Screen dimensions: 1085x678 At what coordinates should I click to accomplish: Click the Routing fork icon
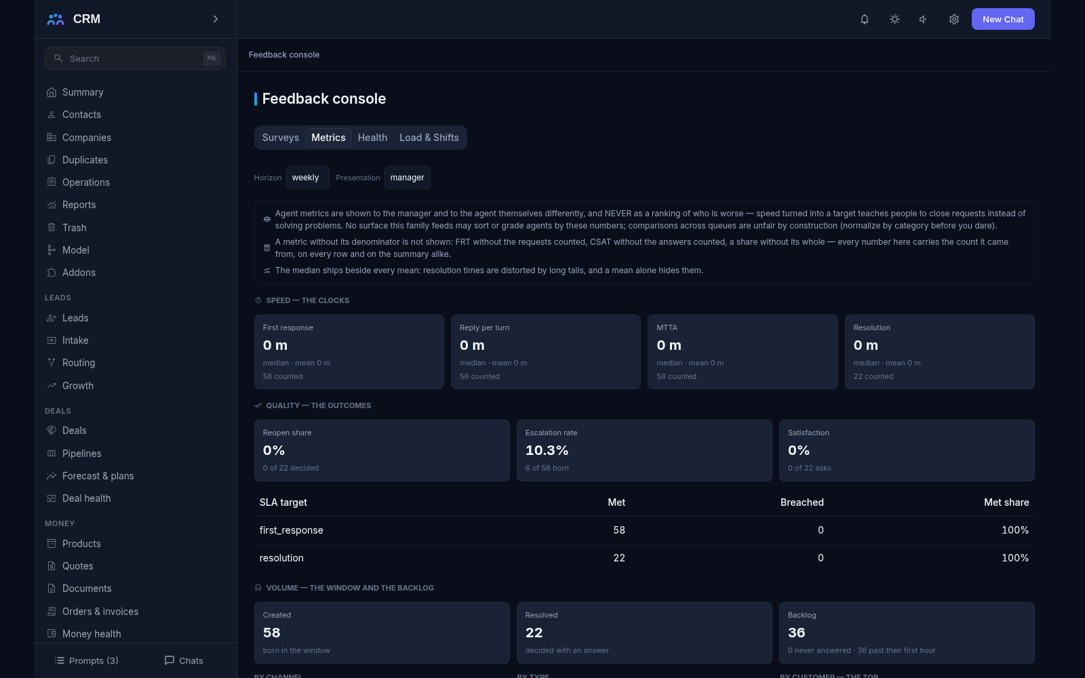coord(52,363)
